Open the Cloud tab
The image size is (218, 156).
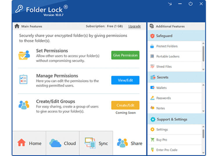[62, 143]
